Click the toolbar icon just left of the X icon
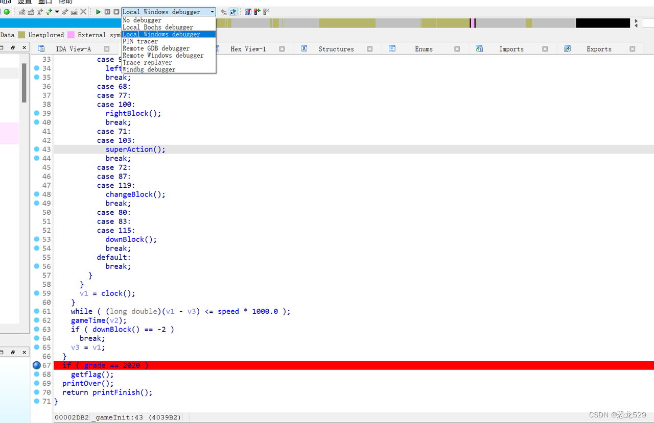This screenshot has width=654, height=423. [x=74, y=12]
